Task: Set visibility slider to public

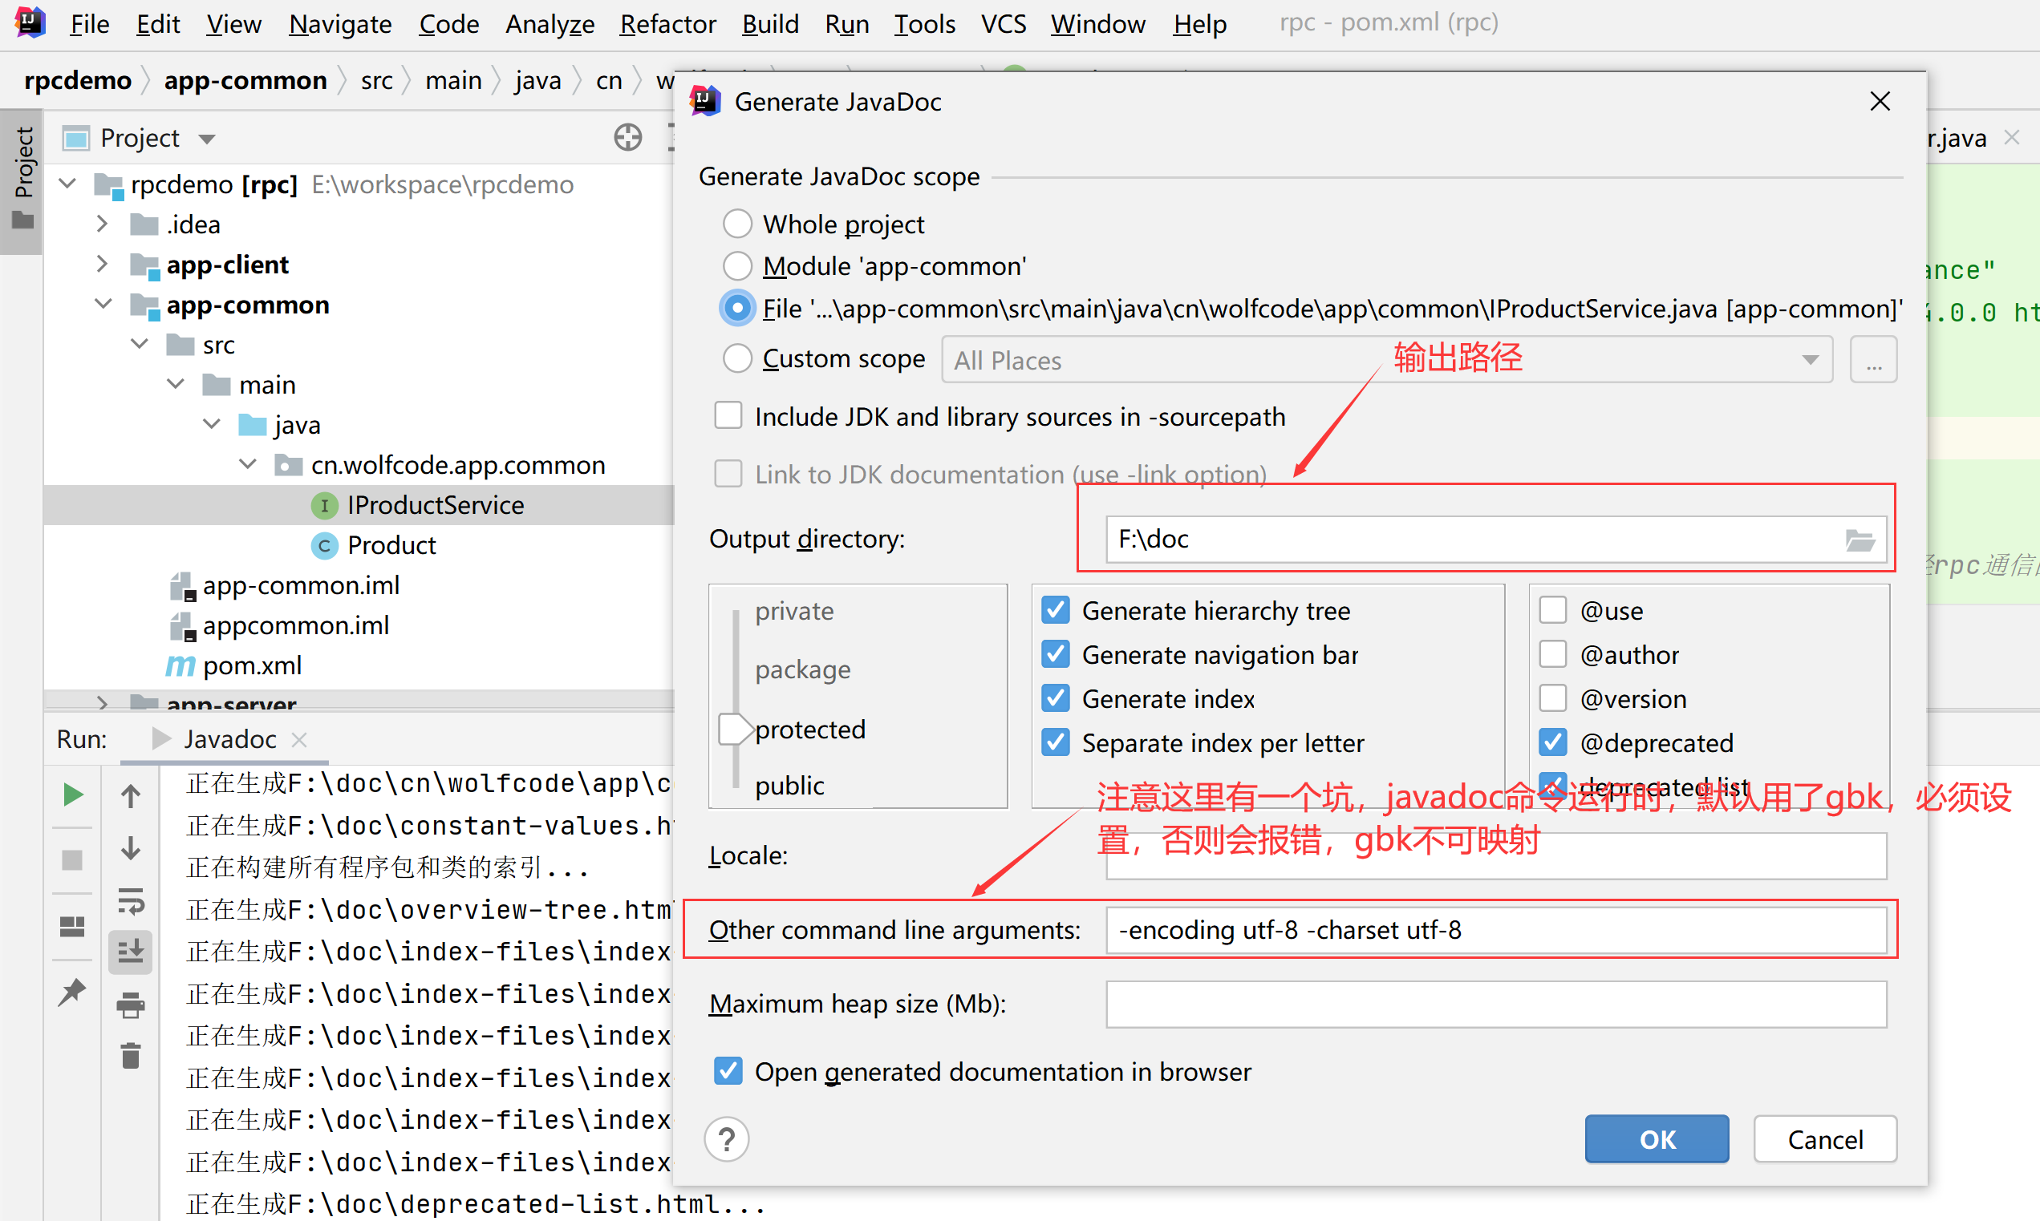Action: point(789,786)
